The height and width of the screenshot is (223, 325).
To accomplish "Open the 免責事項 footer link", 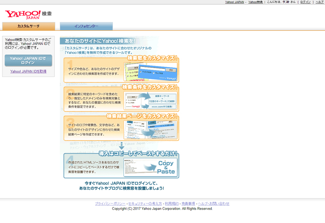I will tap(188, 204).
